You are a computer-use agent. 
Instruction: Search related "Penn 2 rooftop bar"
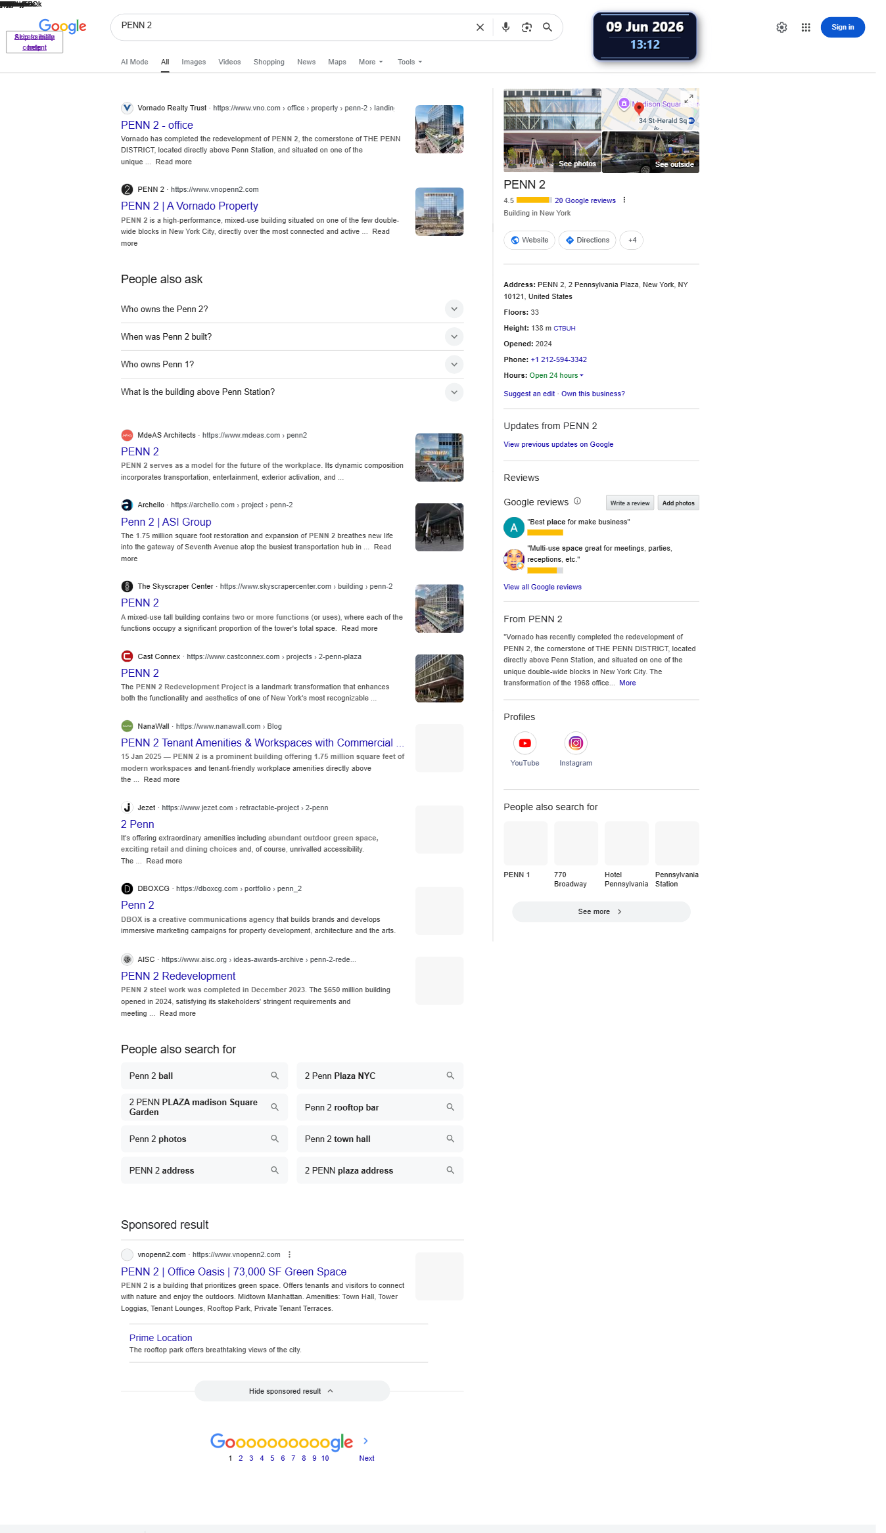coord(380,1107)
